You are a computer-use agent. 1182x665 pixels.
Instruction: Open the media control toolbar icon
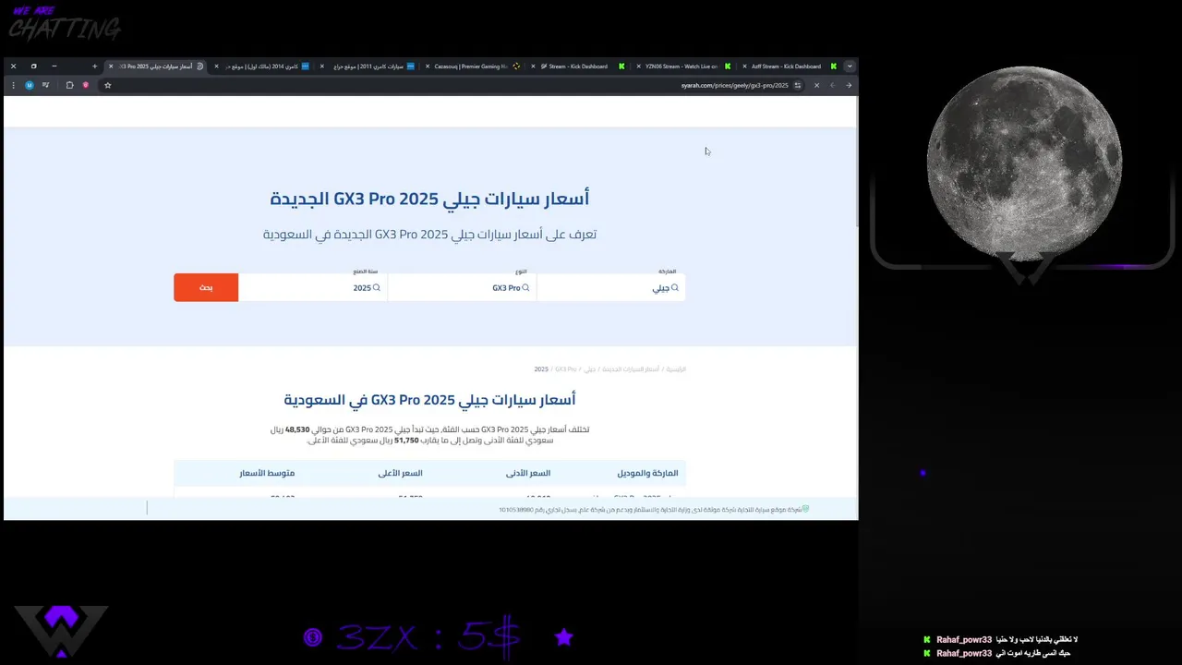(x=45, y=85)
